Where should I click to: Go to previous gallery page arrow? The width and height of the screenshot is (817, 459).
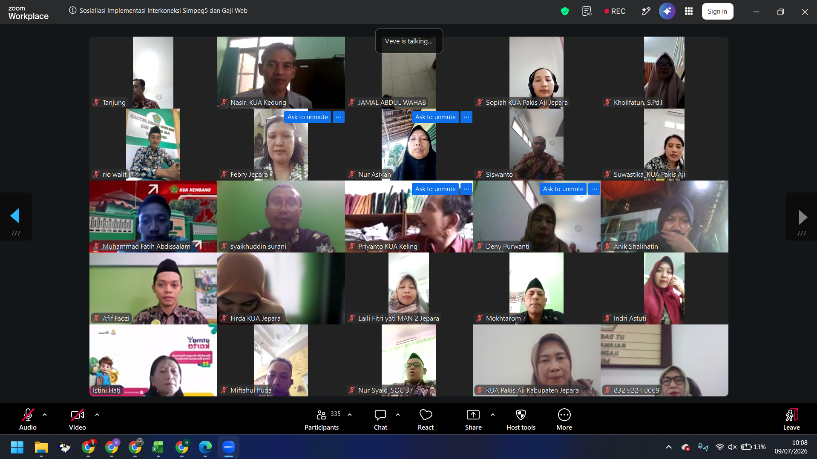tap(15, 216)
